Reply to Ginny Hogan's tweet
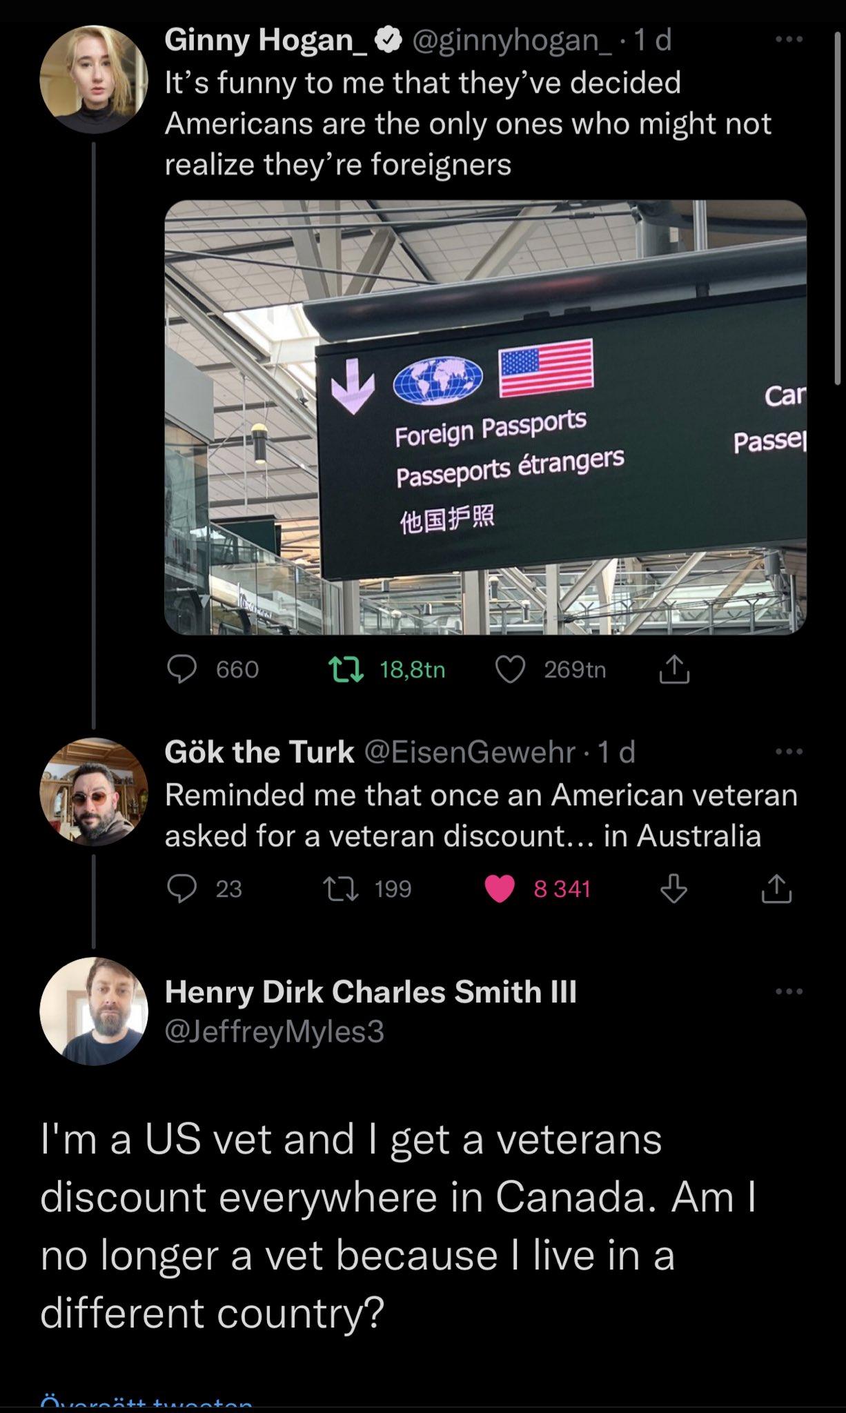 pyautogui.click(x=181, y=670)
